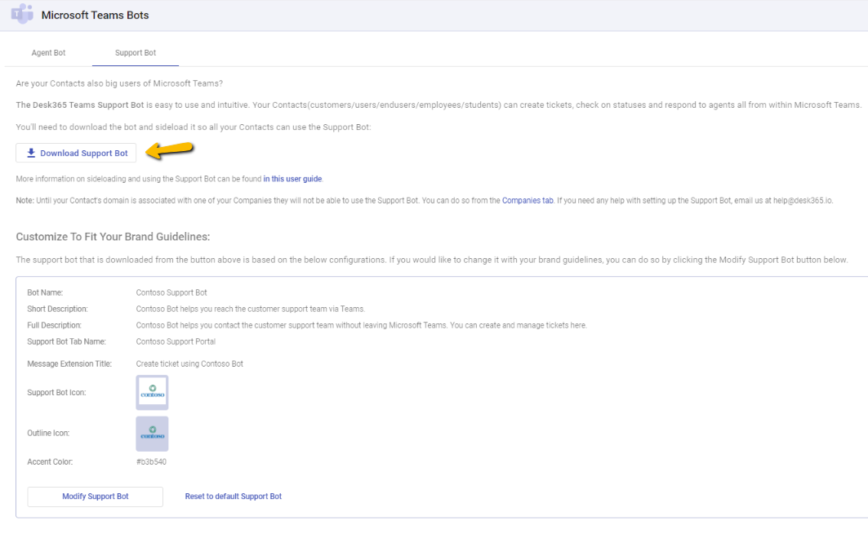Switch to the Support Bot tab
The width and height of the screenshot is (868, 539).
point(136,51)
